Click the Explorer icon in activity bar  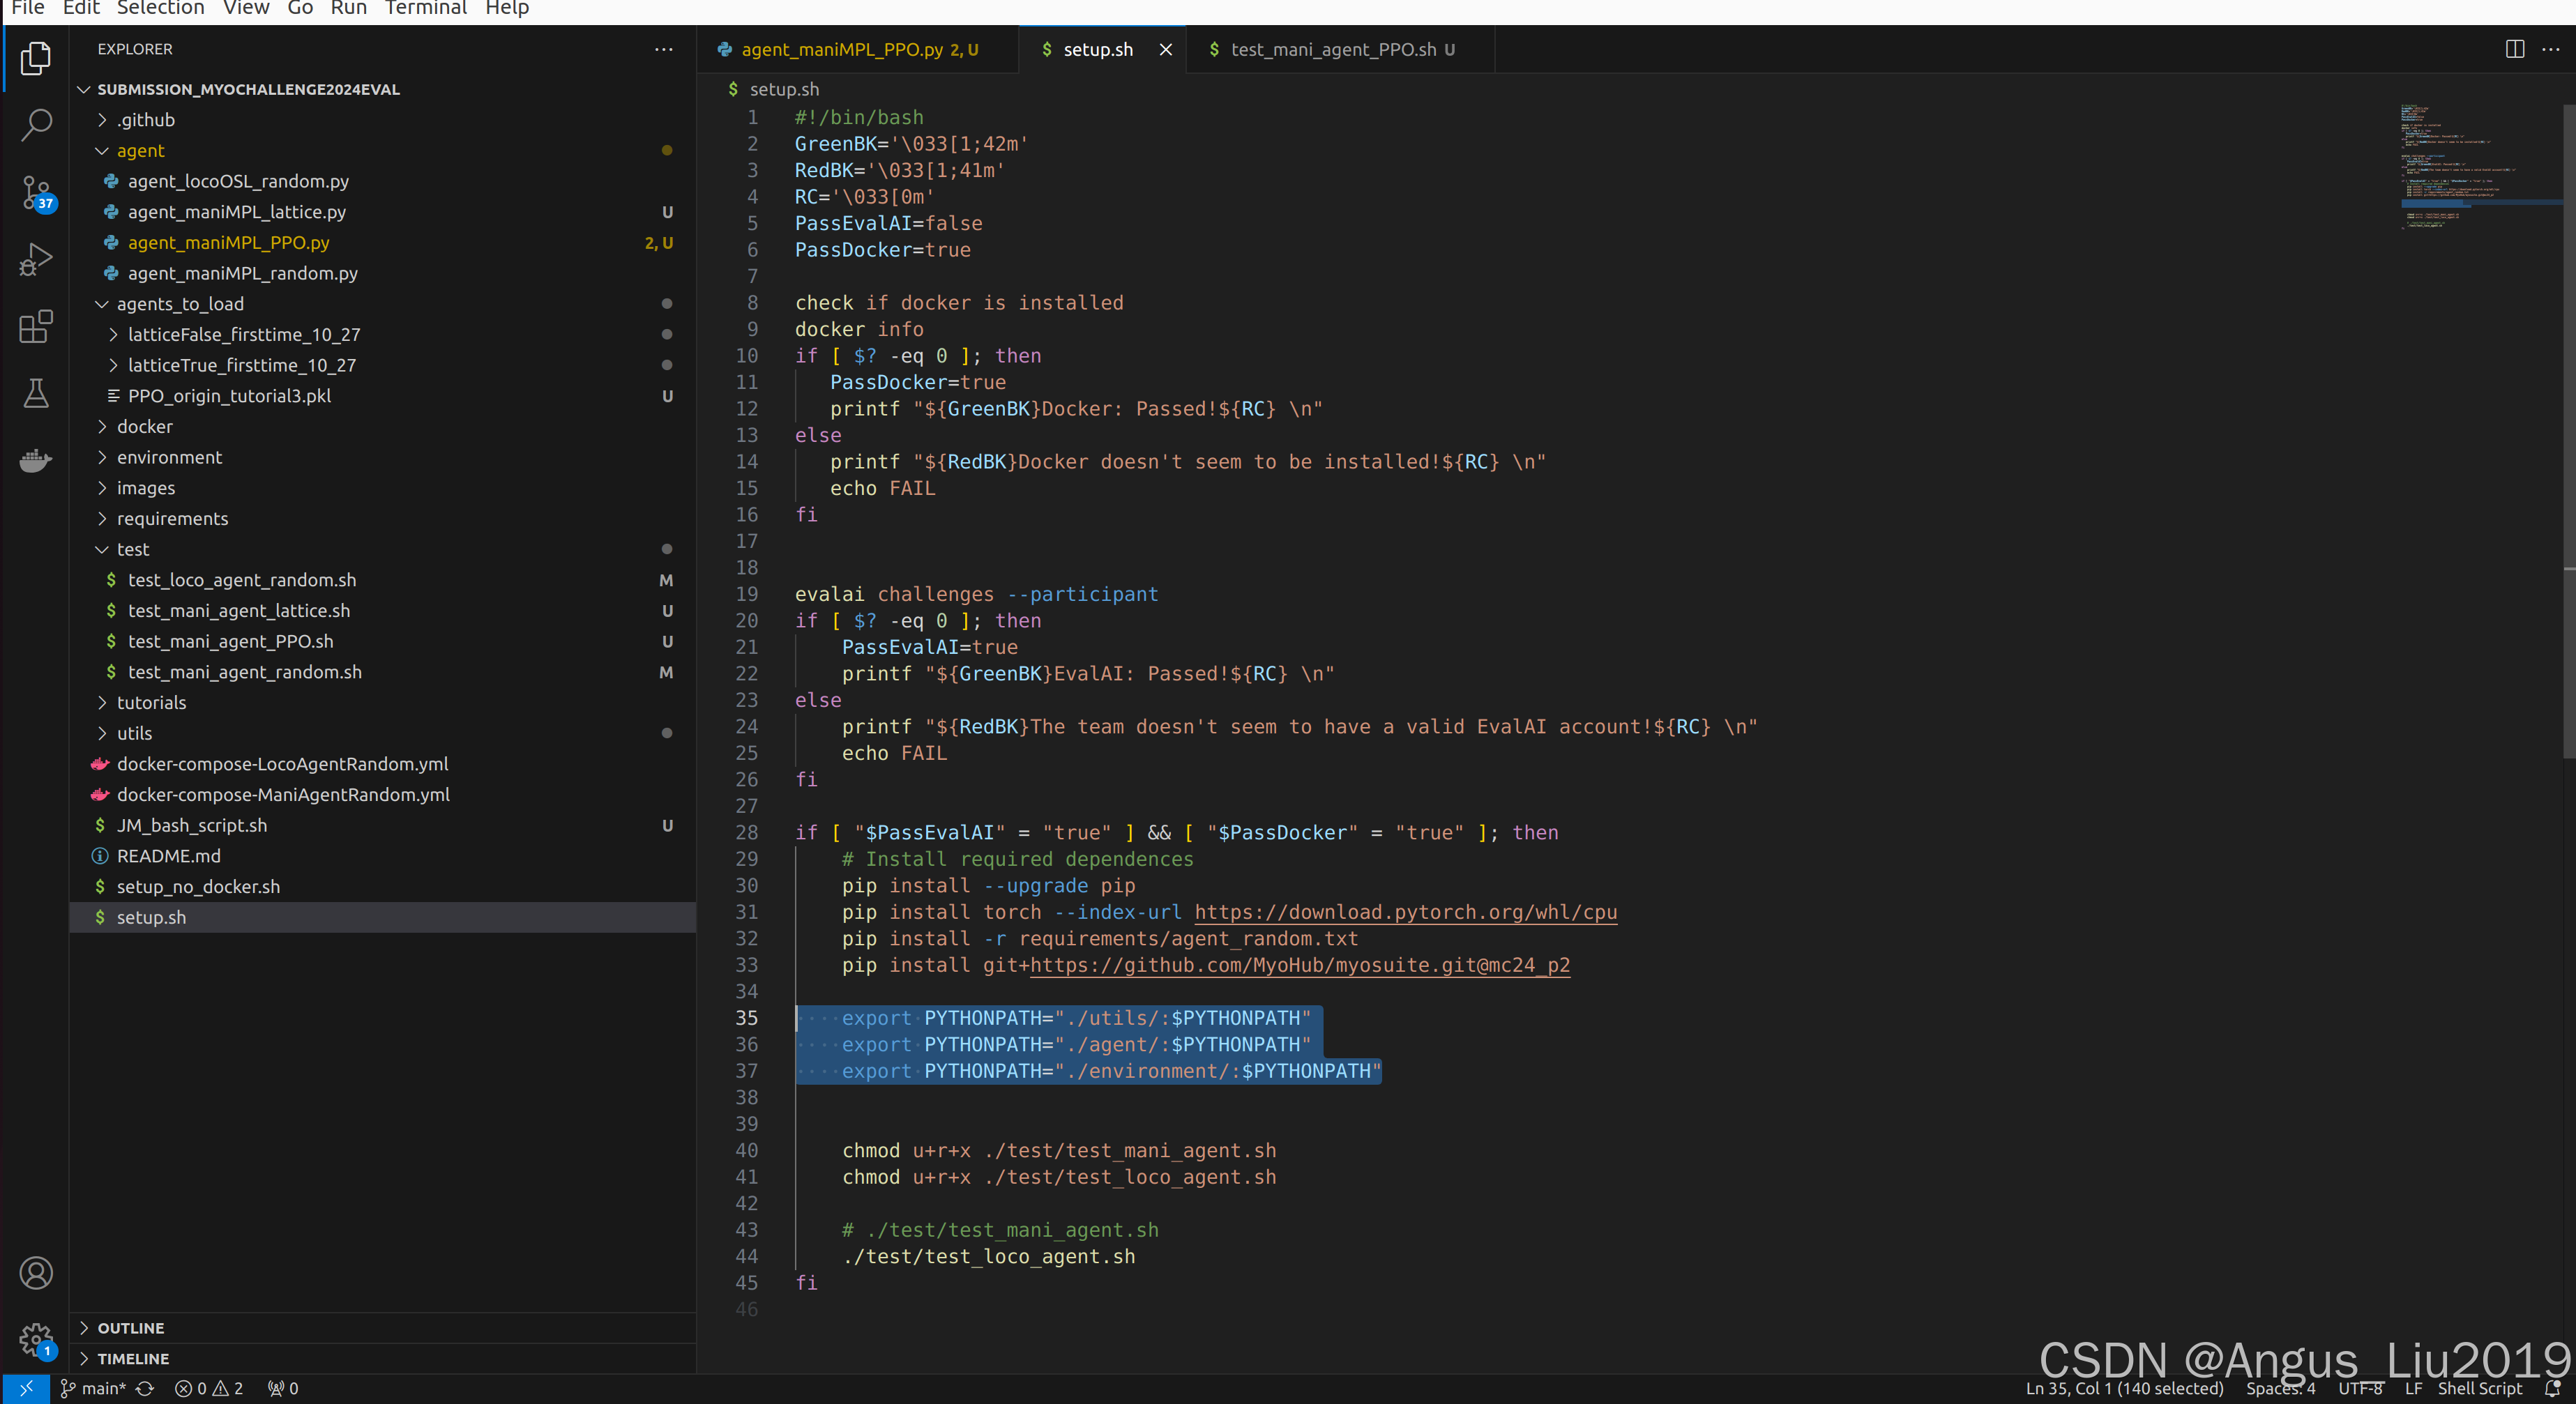coord(36,59)
